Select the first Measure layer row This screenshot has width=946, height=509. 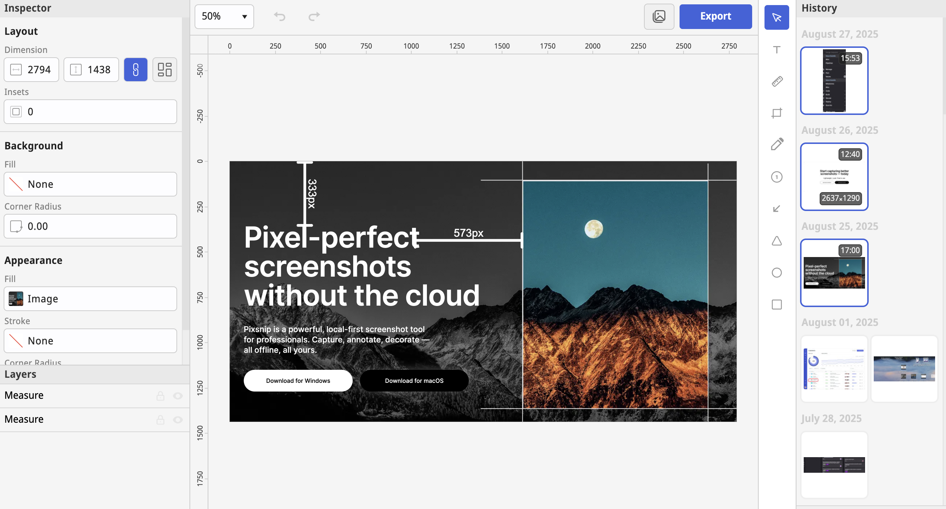tap(73, 396)
